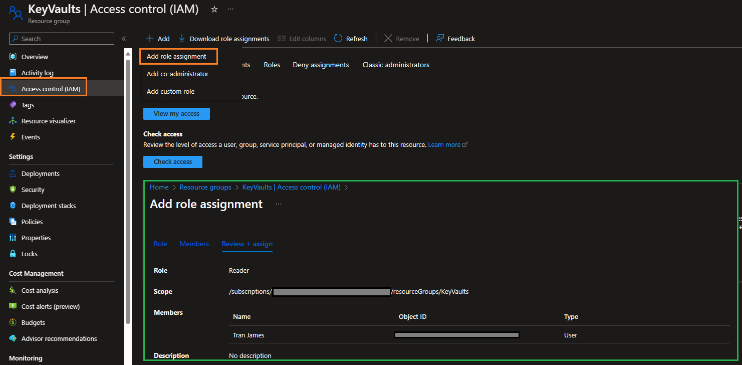
Task: Go to the Resource groups breadcrumb
Action: [205, 187]
